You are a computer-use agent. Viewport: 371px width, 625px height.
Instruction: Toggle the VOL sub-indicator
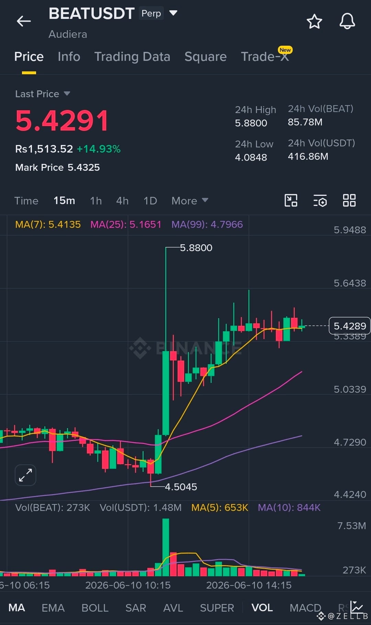262,607
